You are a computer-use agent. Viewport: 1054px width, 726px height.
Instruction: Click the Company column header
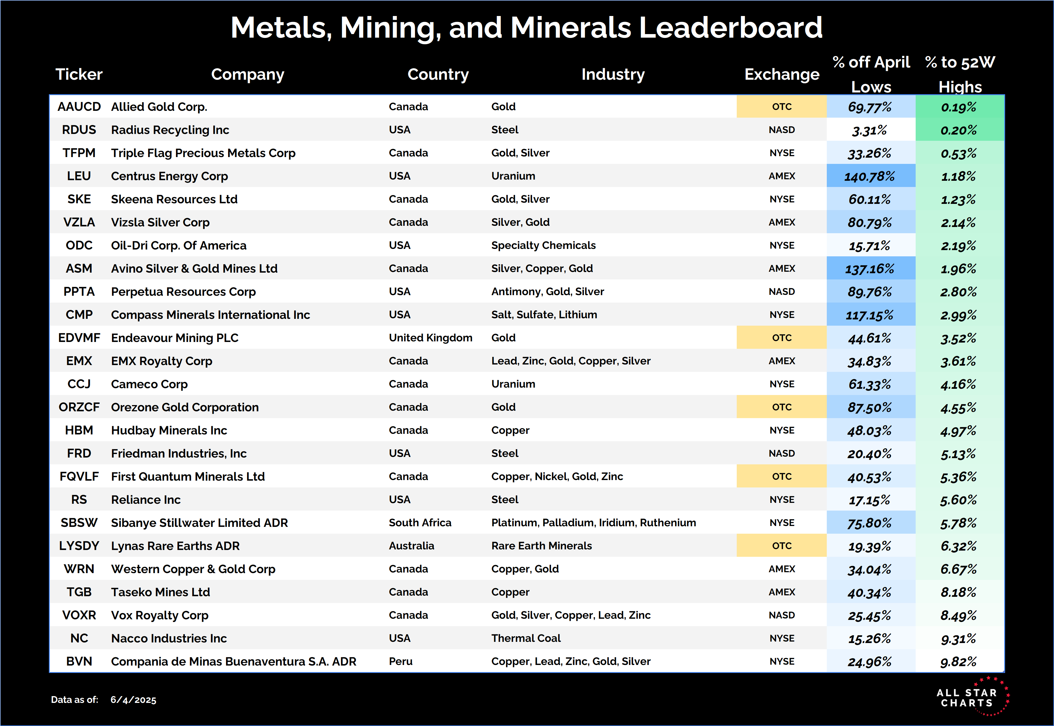248,74
